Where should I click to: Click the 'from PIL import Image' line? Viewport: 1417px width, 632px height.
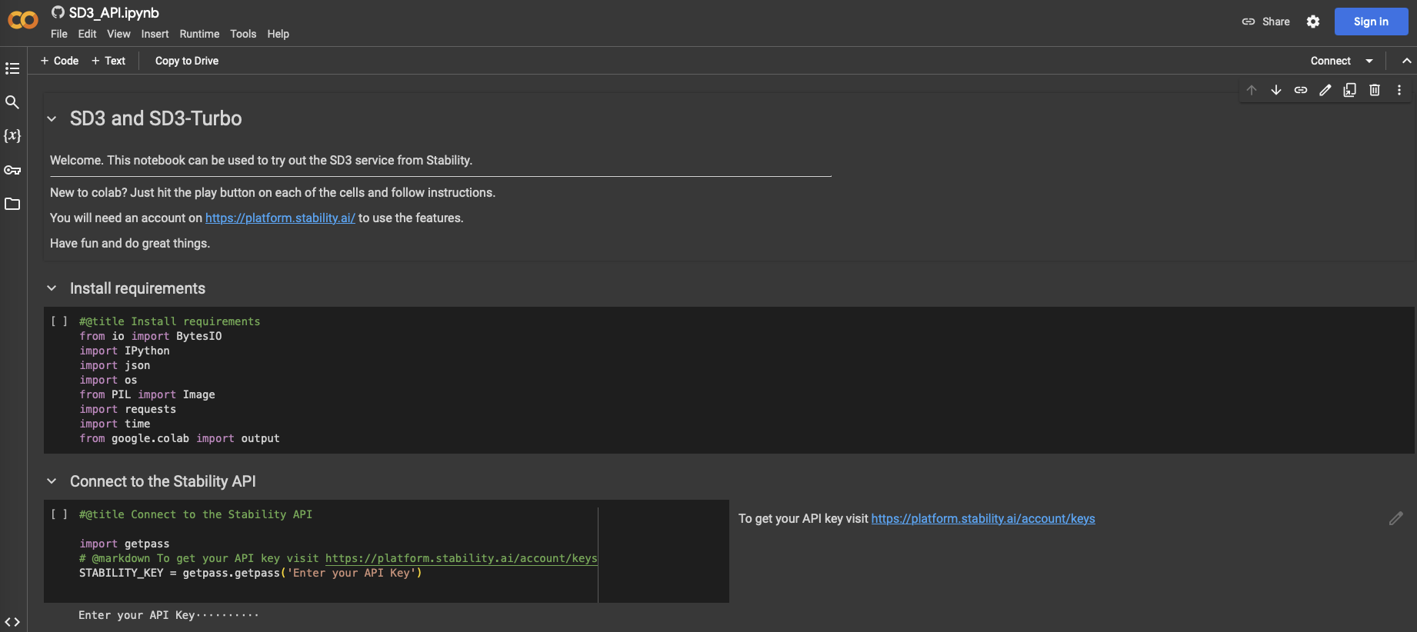(147, 394)
